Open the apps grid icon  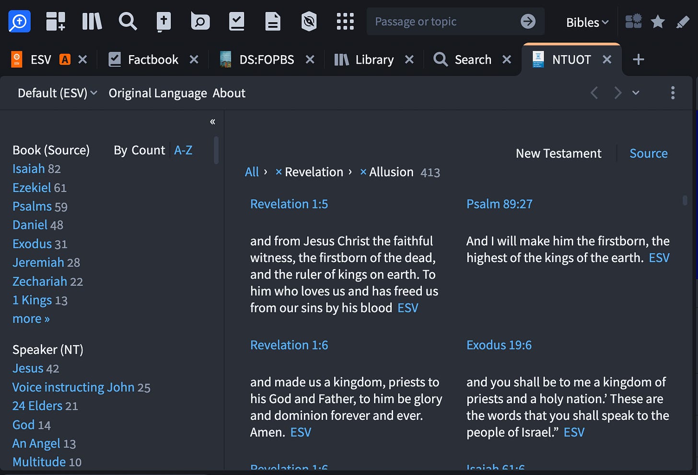point(345,22)
